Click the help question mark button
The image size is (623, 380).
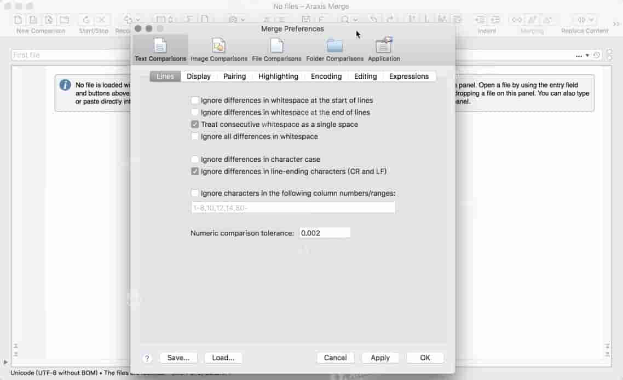coord(147,358)
